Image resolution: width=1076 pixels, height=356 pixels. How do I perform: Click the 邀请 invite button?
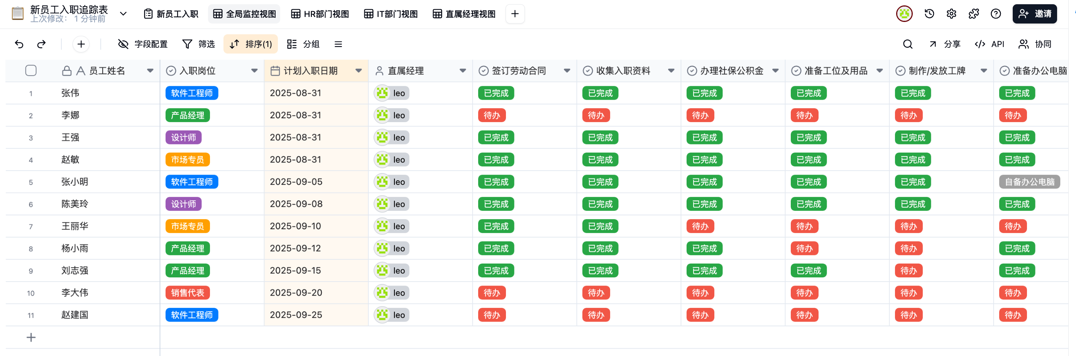1035,14
